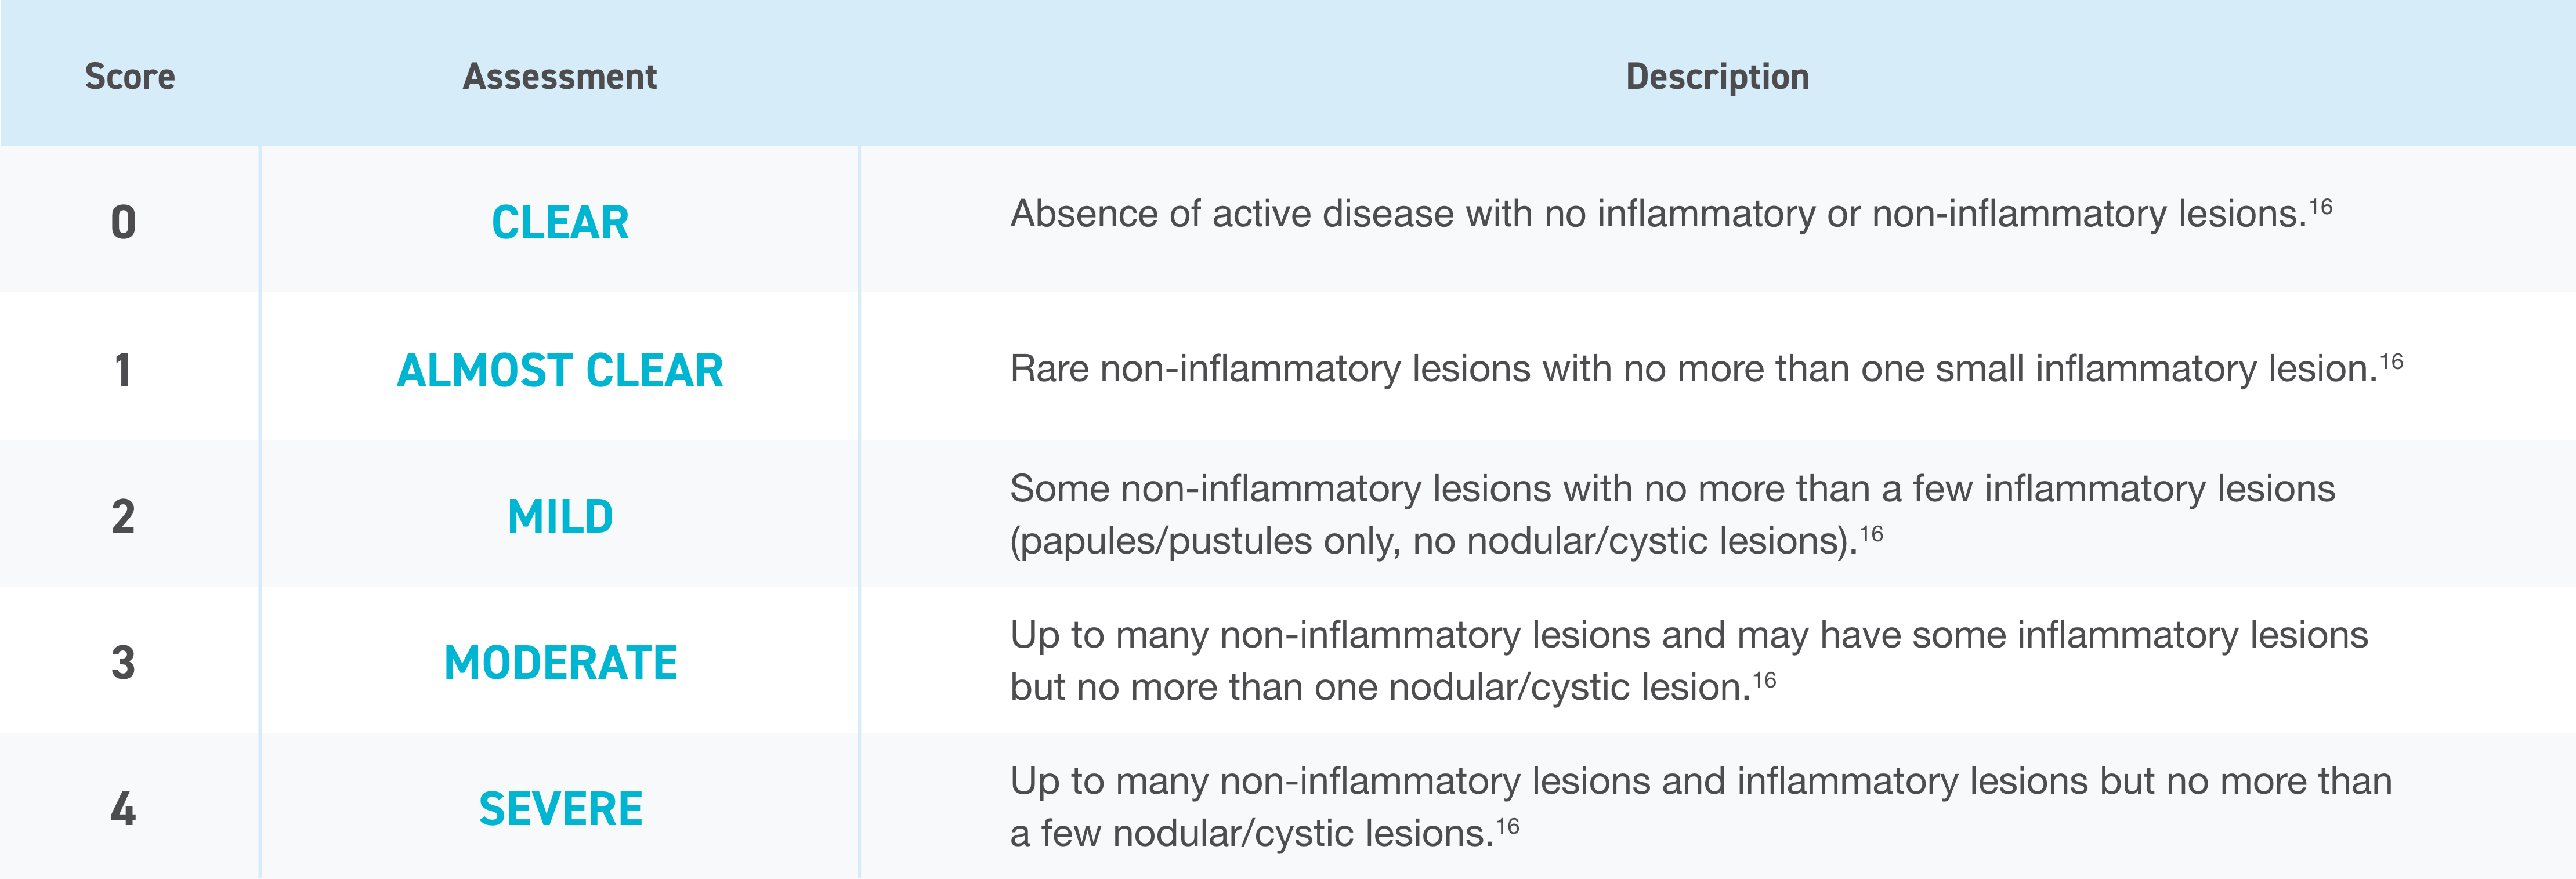
Task: Click the CLEAR assessment label
Action: click(x=560, y=222)
